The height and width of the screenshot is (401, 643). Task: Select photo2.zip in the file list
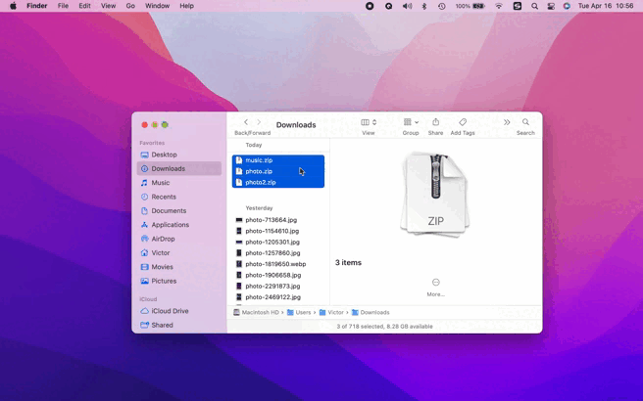click(278, 183)
